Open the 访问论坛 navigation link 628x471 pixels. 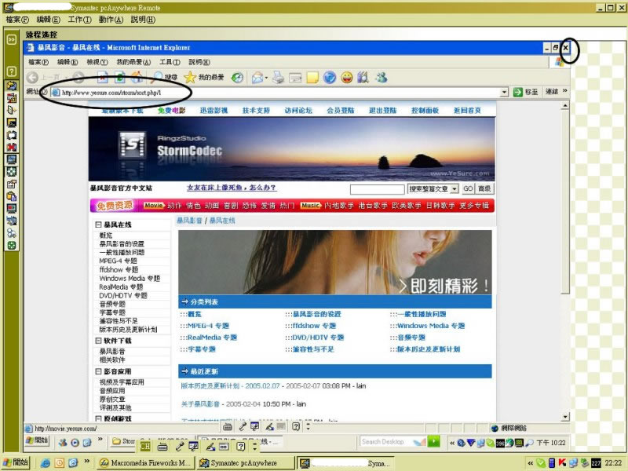click(x=298, y=111)
